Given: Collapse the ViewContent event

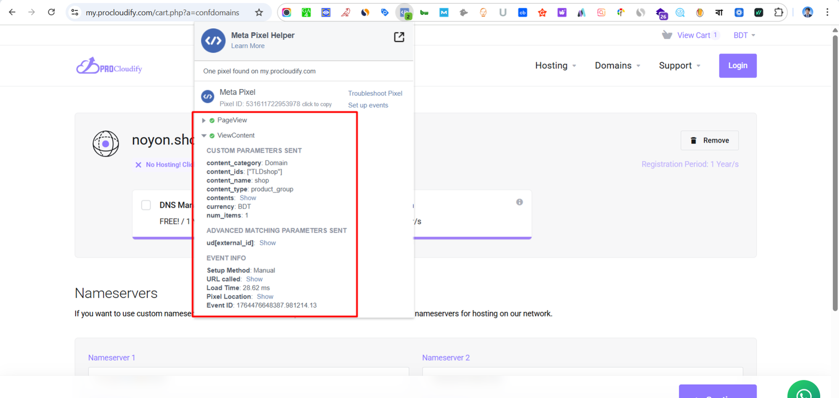Looking at the screenshot, I should pyautogui.click(x=204, y=136).
